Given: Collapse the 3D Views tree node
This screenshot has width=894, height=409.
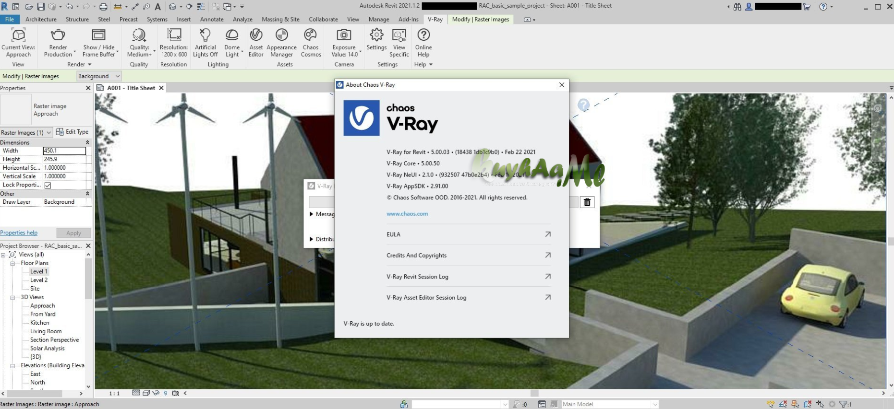Looking at the screenshot, I should (12, 297).
